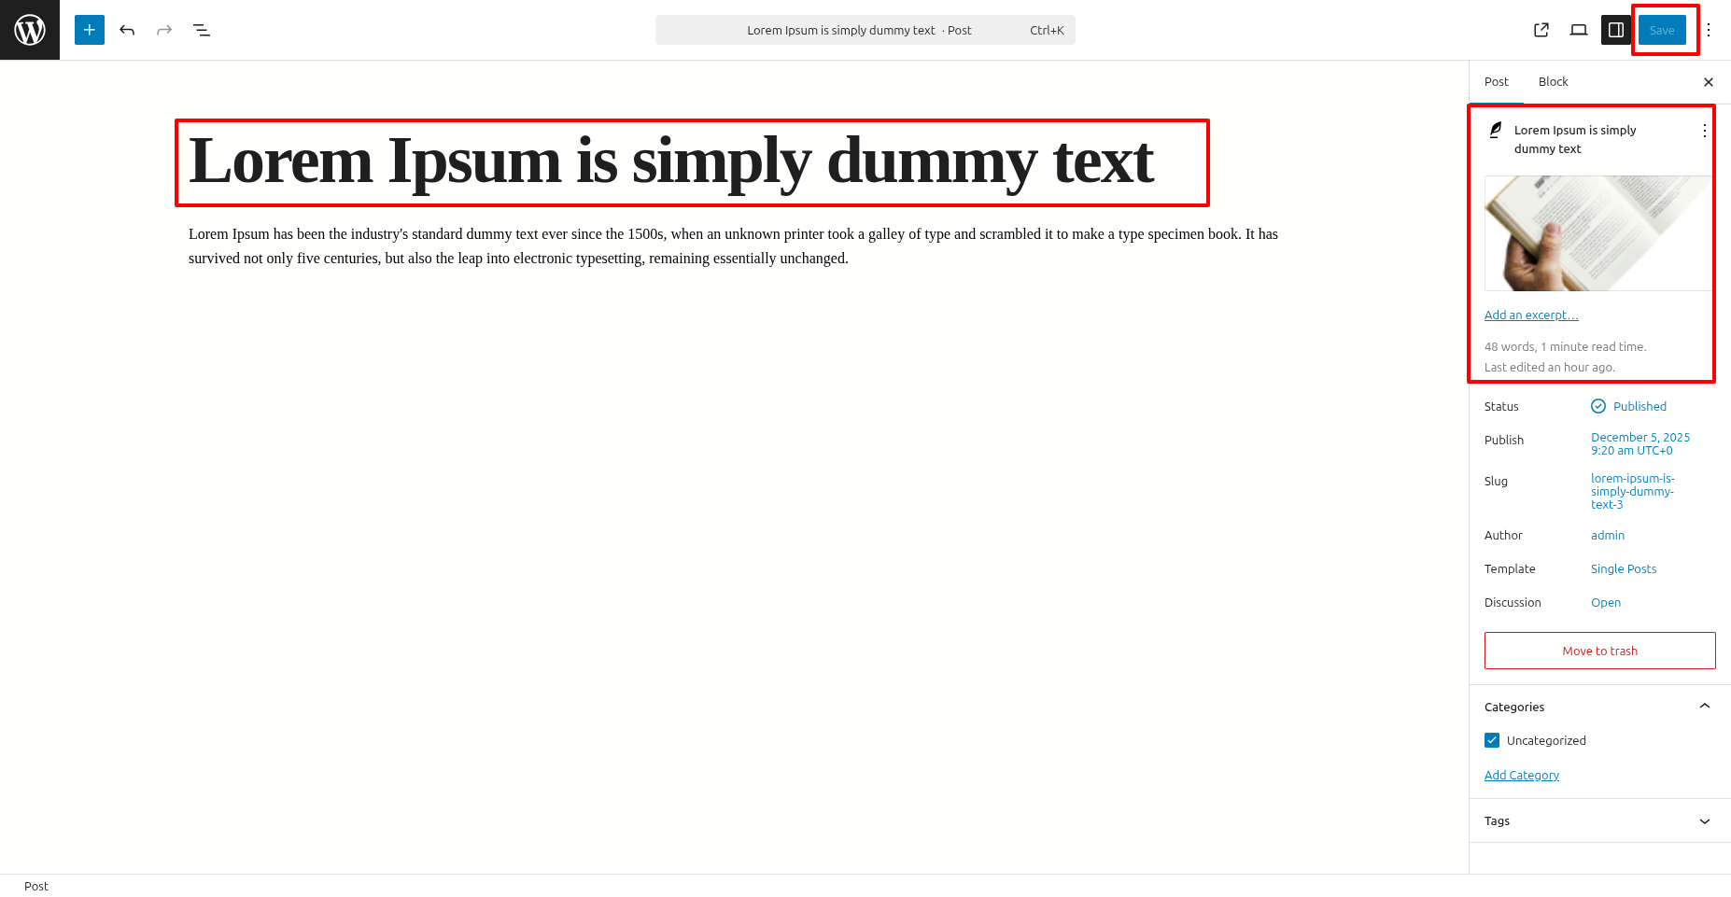Select the Post tab in sidebar
Screen dimensions: 1731x897
click(1497, 82)
